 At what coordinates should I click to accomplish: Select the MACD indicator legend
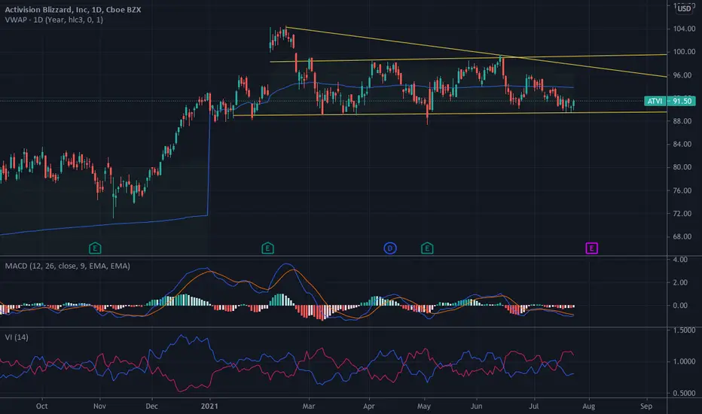coord(68,266)
